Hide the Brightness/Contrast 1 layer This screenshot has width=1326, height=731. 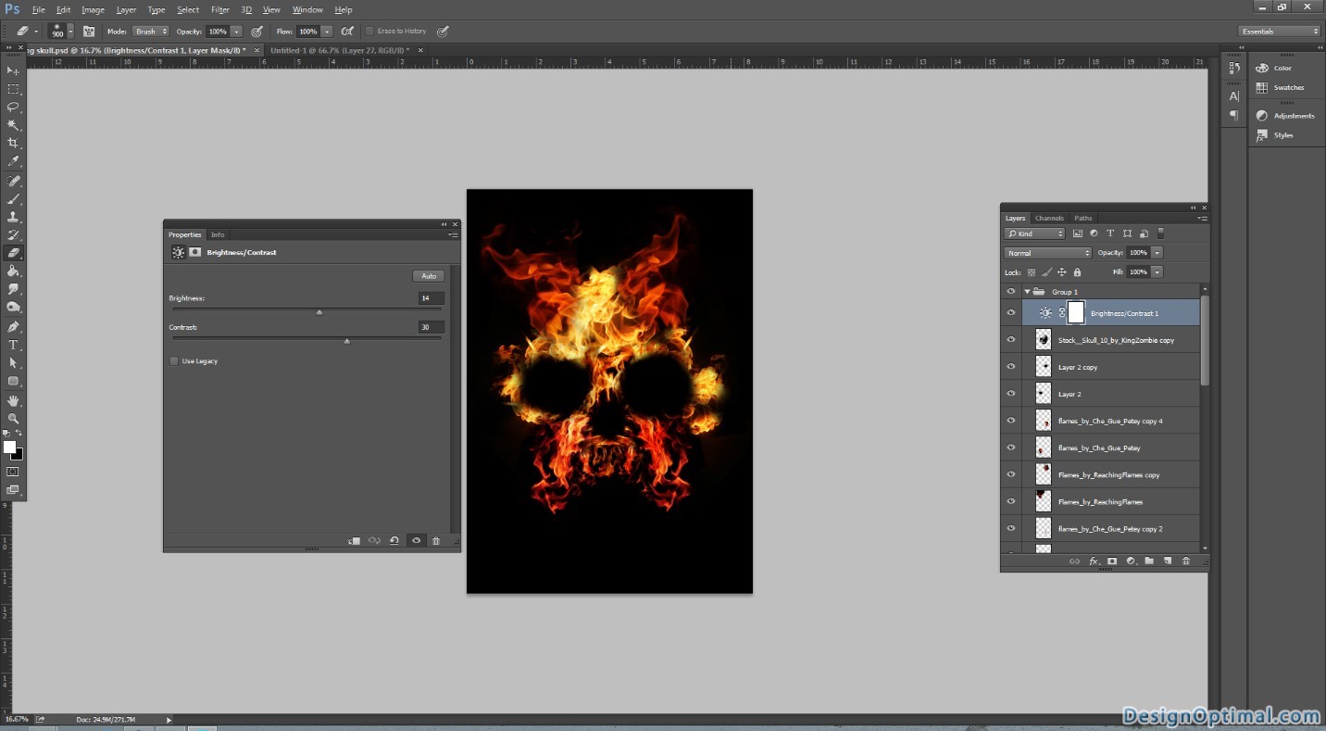(1011, 313)
